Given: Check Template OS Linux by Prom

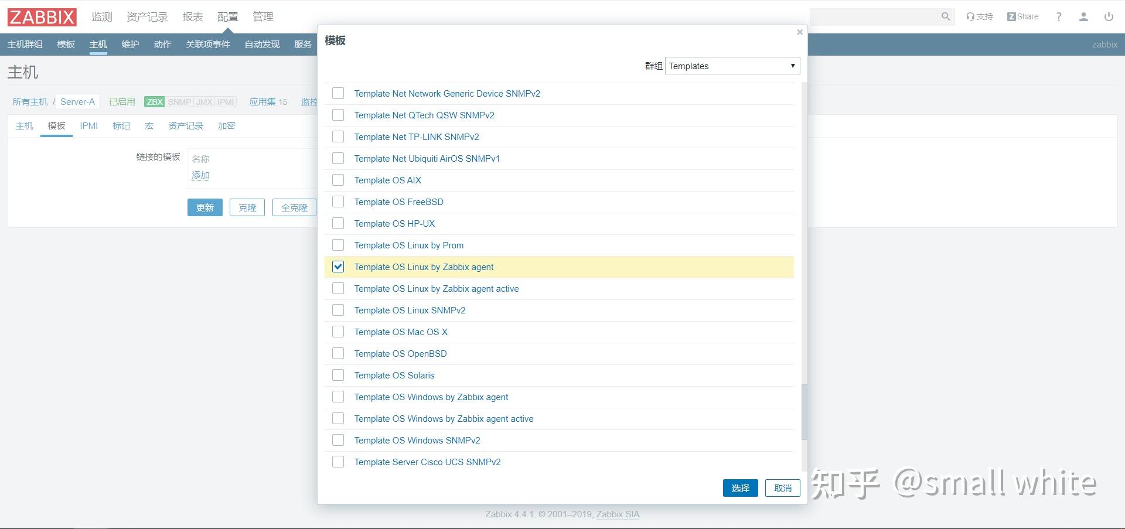Looking at the screenshot, I should 338,245.
